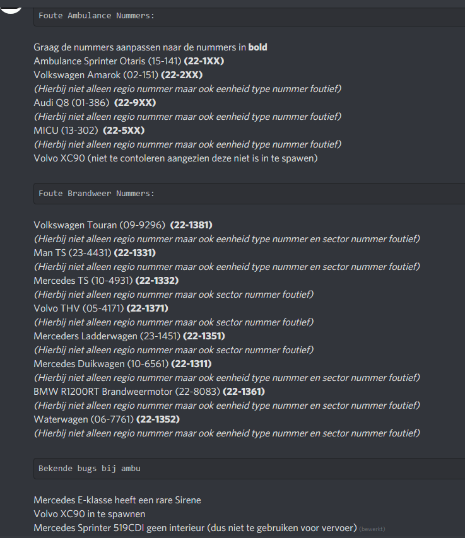Click the "Man TS (23-4431)" line
This screenshot has width=465, height=538.
point(73,253)
